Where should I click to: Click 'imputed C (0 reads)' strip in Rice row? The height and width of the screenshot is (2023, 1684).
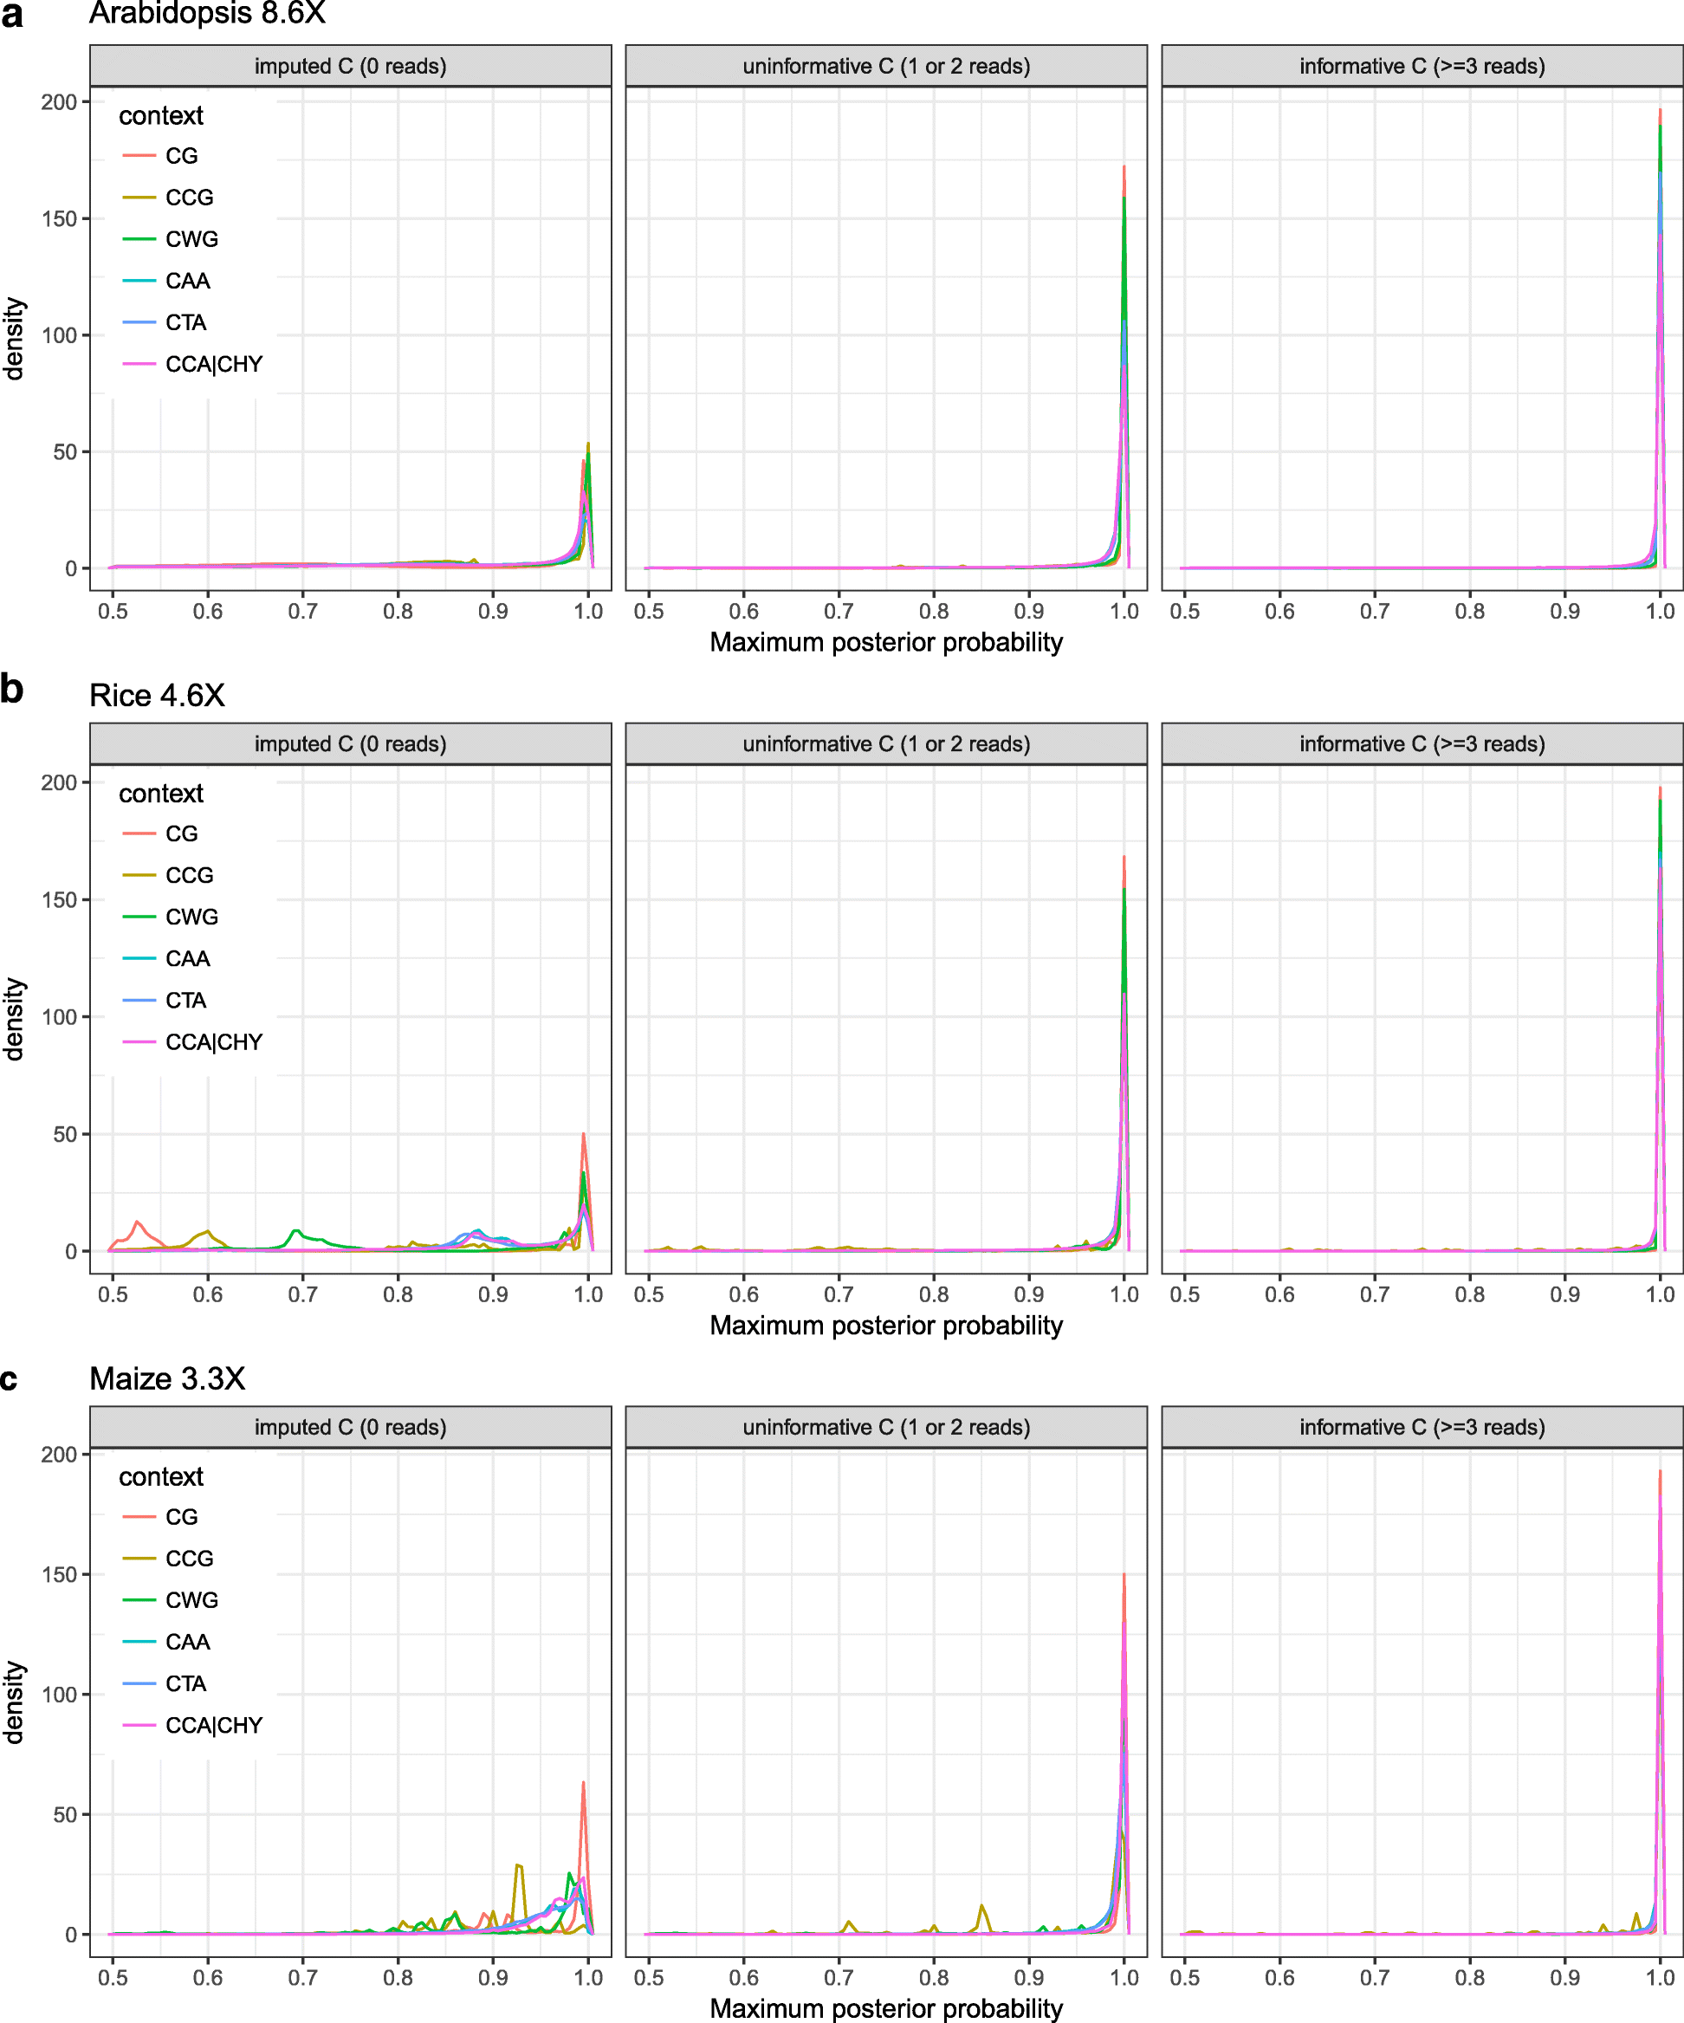click(351, 743)
